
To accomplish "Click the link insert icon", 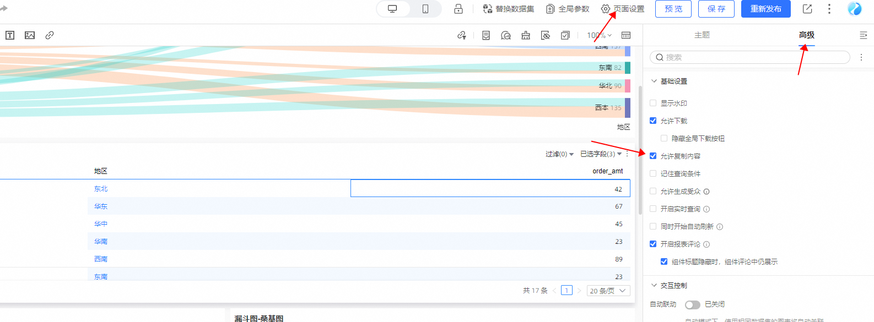I will 50,35.
